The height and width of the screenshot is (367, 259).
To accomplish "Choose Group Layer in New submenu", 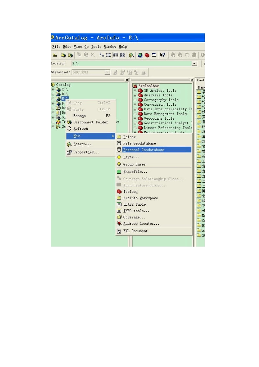I will click(x=154, y=164).
